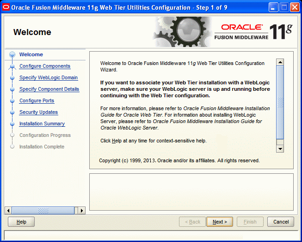Click the bold WebLogic server warning paragraph
Screen dimensions: 302x242
(185, 89)
